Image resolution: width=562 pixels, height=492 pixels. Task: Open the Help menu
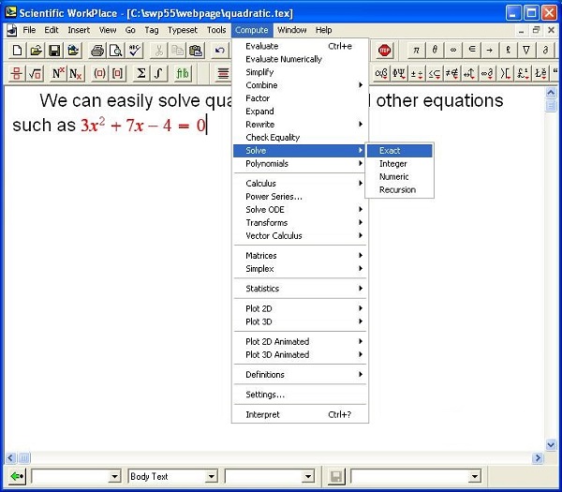point(324,30)
